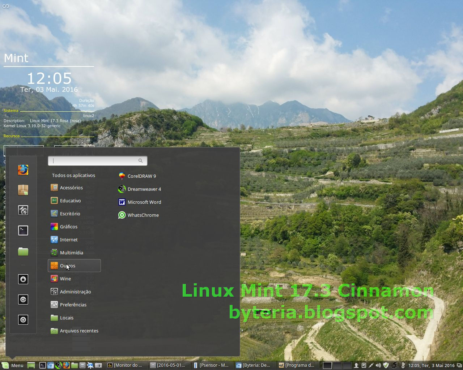Open System Settings from the menu sidebar
The width and height of the screenshot is (463, 370).
23,210
